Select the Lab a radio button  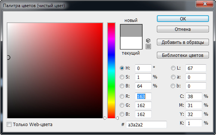[173, 77]
